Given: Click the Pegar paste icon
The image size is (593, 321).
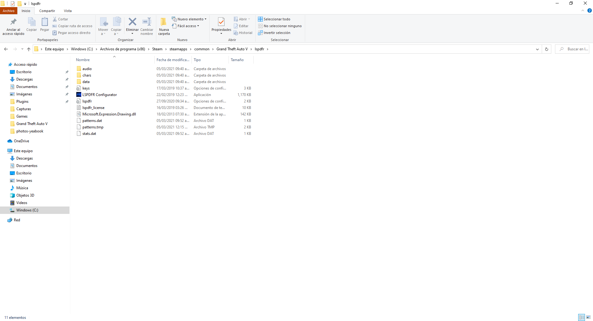Looking at the screenshot, I should tap(44, 22).
